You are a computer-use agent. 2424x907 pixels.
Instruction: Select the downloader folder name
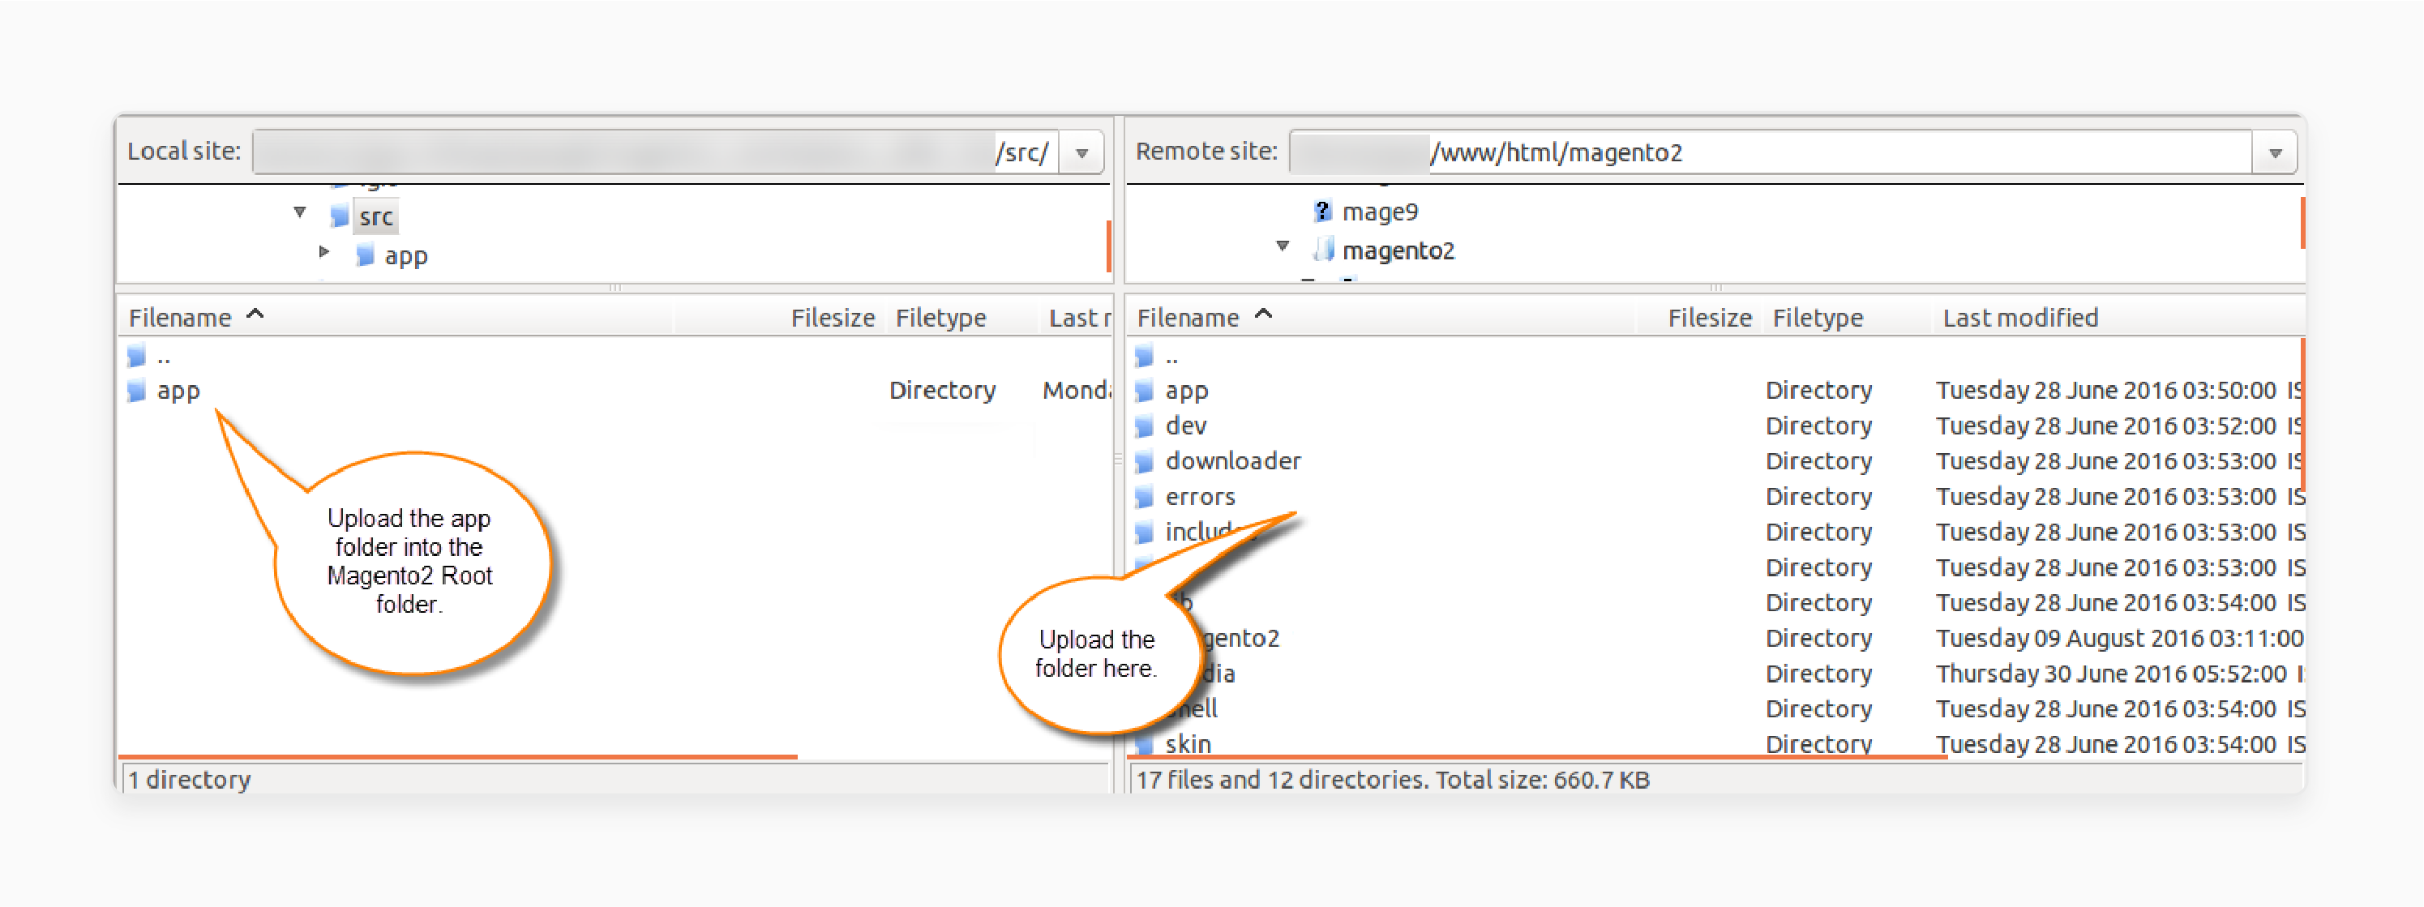coord(1233,461)
